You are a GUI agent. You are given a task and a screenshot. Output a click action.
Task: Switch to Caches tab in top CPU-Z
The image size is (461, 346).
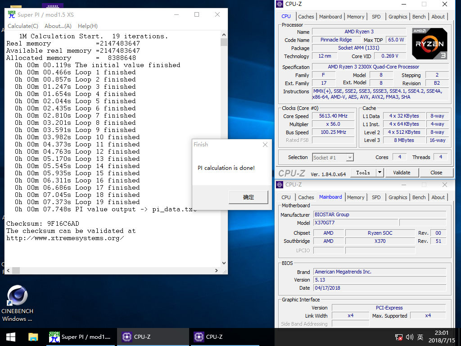coord(306,17)
